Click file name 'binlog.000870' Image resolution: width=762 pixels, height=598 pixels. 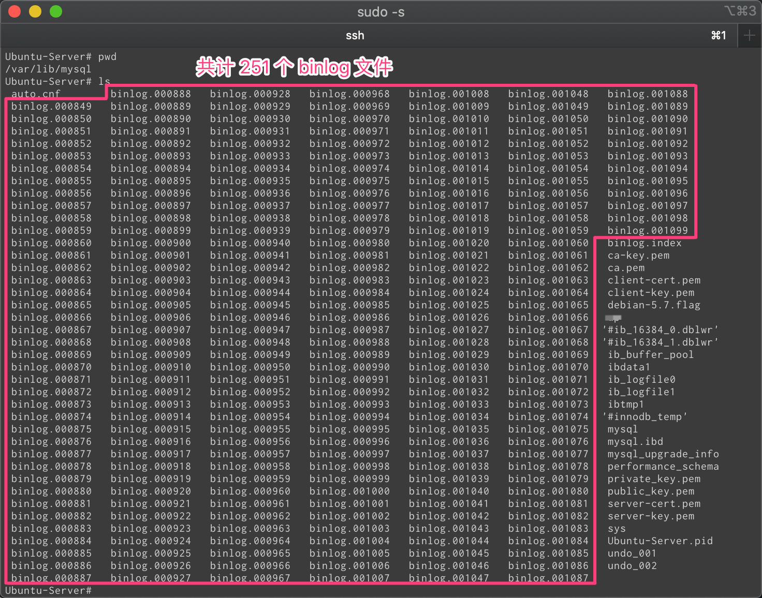click(51, 367)
